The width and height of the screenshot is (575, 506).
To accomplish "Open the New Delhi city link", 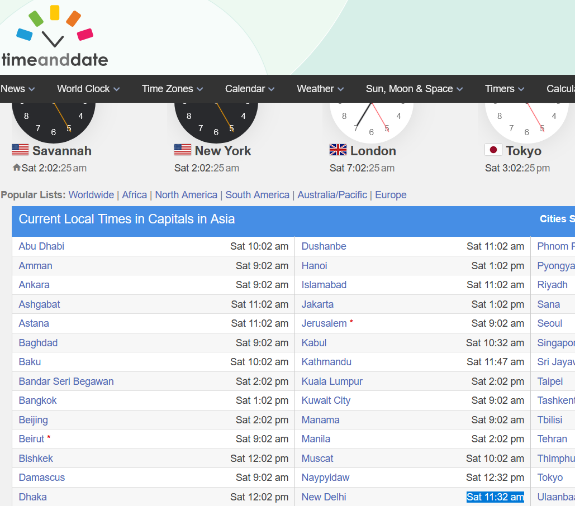I will coord(324,497).
